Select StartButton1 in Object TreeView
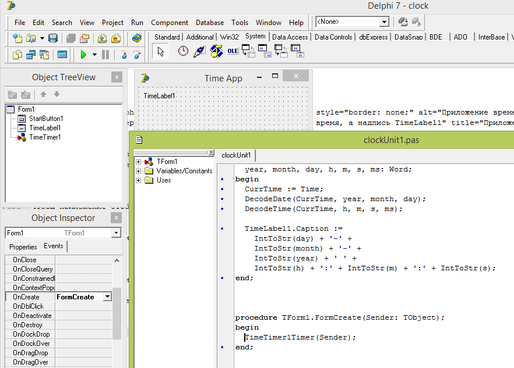This screenshot has width=514, height=368. 46,119
